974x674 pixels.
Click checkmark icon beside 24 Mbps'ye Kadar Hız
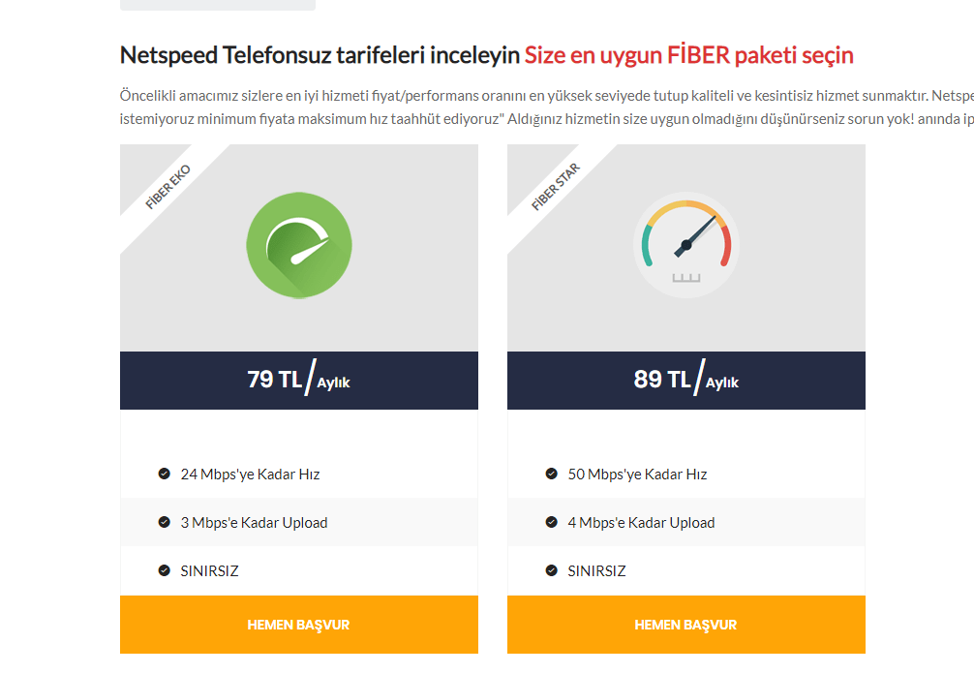click(x=164, y=474)
